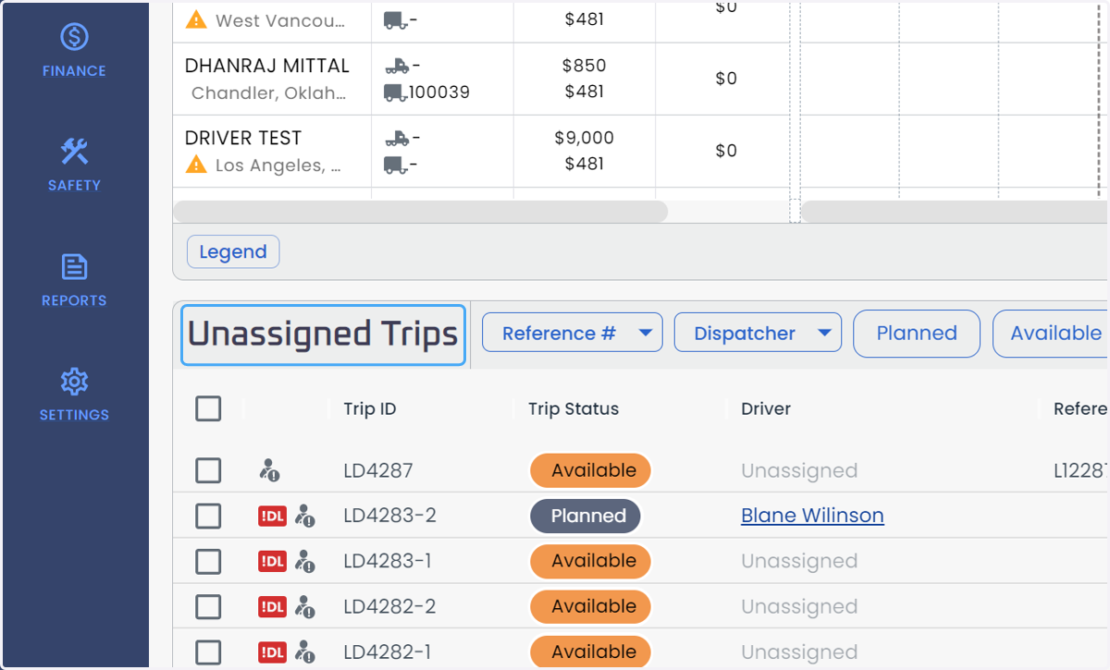Filter trips by Planned status button
Viewport: 1110px width, 670px height.
click(917, 334)
